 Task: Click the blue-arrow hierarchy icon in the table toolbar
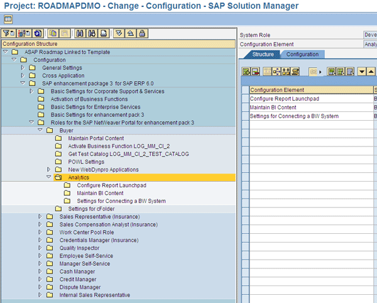(276, 72)
